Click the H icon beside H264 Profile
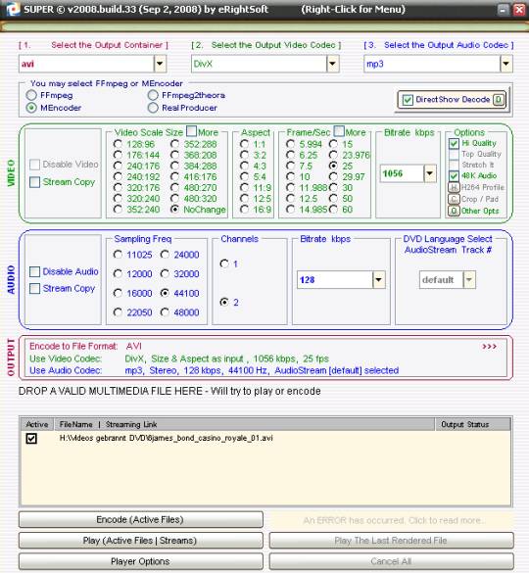 (454, 187)
